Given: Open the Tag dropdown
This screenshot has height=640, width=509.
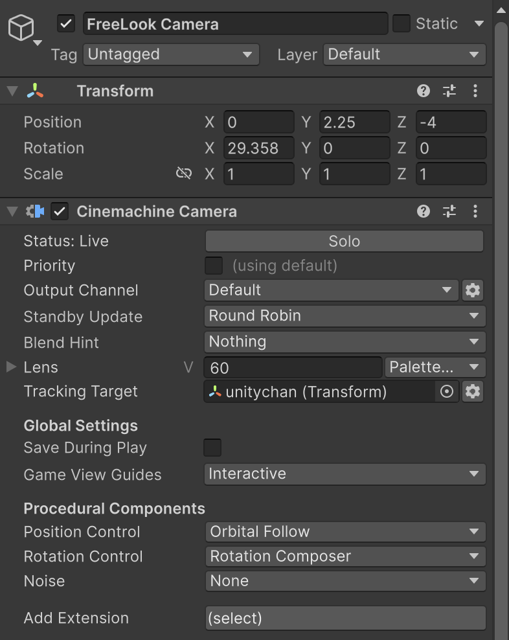Looking at the screenshot, I should [171, 54].
